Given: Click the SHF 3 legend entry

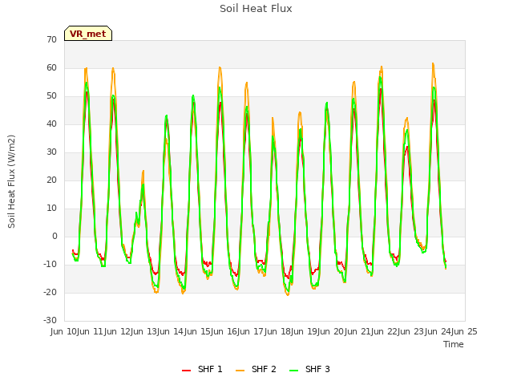Looking at the screenshot, I should coord(310,369).
